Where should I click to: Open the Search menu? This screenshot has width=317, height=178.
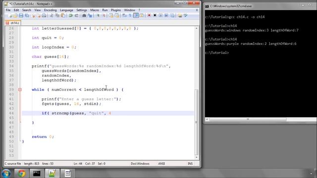tap(26, 10)
